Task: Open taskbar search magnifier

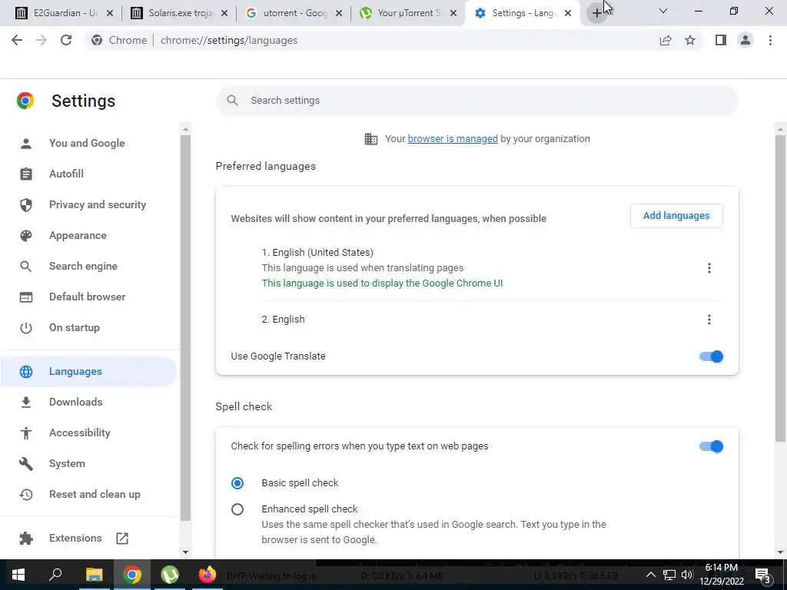Action: (x=55, y=574)
